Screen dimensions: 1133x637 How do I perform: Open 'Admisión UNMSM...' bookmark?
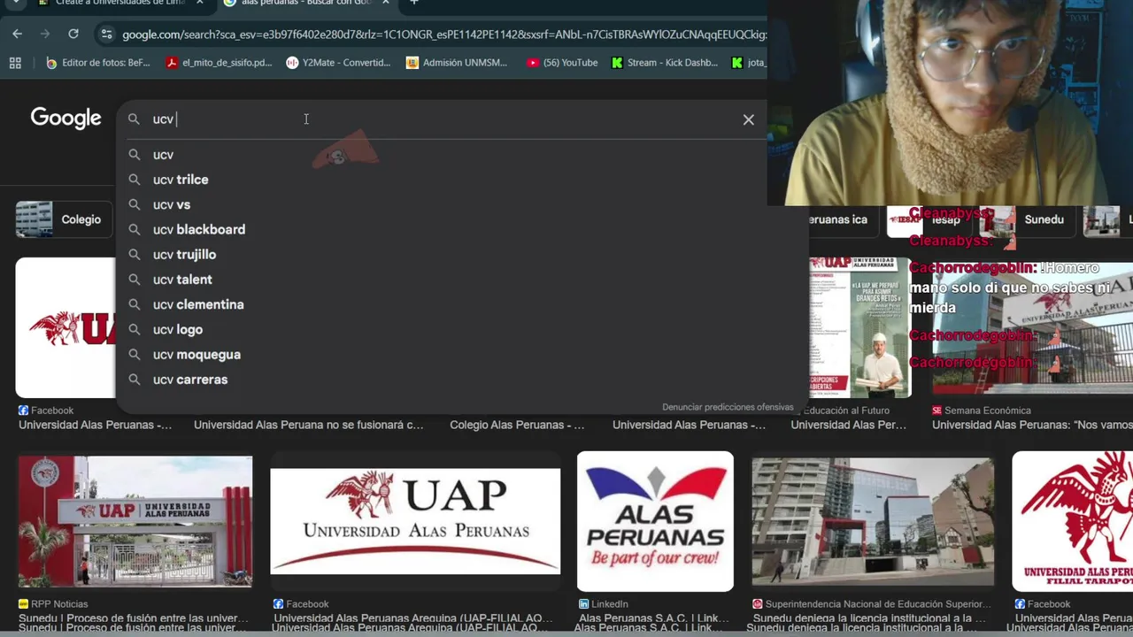click(457, 63)
